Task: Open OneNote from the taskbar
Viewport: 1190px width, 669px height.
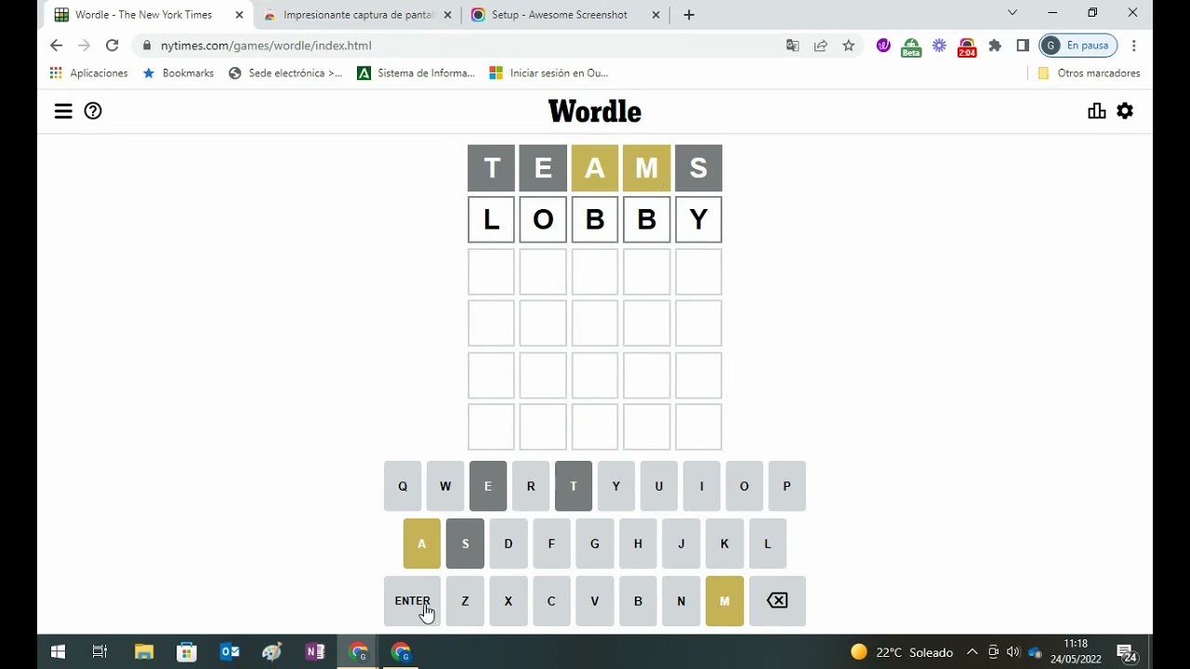Action: tap(315, 652)
